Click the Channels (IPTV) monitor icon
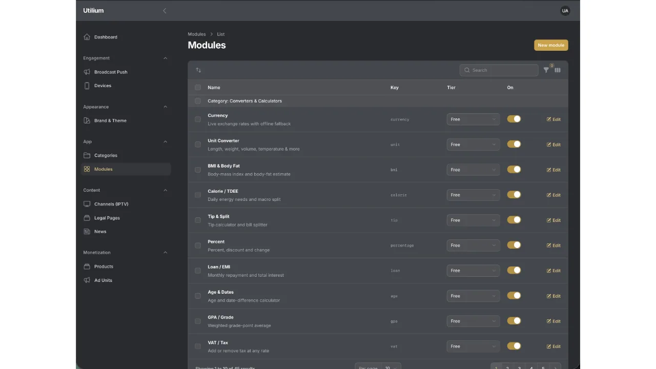656x369 pixels. pyautogui.click(x=87, y=204)
